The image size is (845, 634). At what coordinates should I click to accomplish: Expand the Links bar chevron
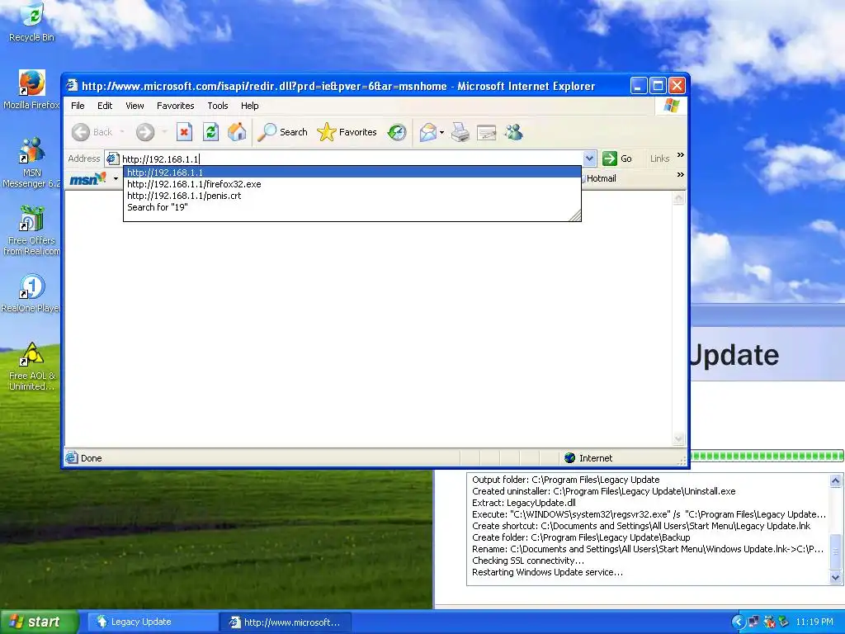681,155
